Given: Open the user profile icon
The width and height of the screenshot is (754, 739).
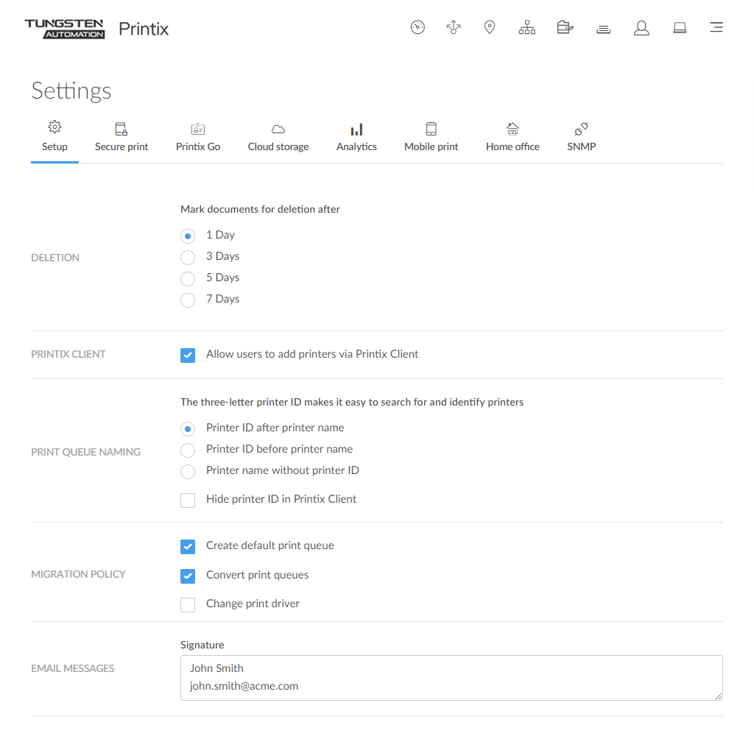Looking at the screenshot, I should click(x=641, y=28).
